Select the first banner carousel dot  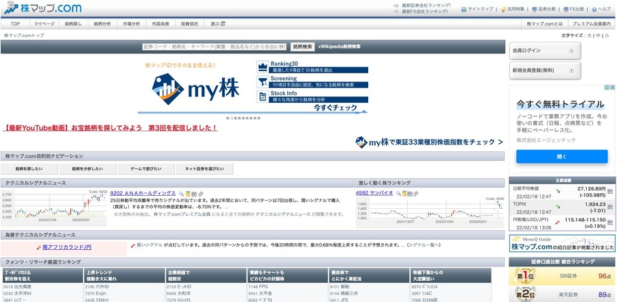point(228,118)
